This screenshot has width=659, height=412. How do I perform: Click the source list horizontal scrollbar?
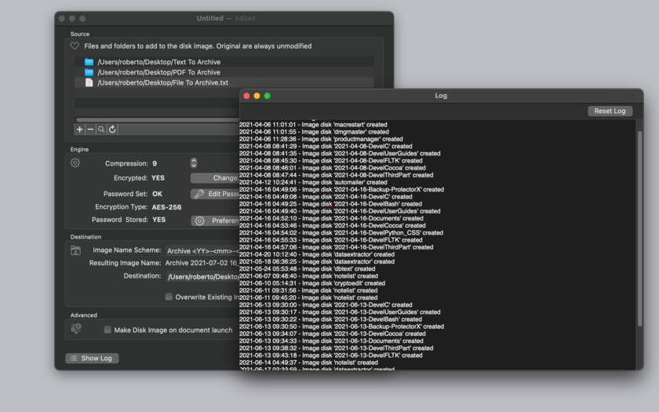coord(158,120)
